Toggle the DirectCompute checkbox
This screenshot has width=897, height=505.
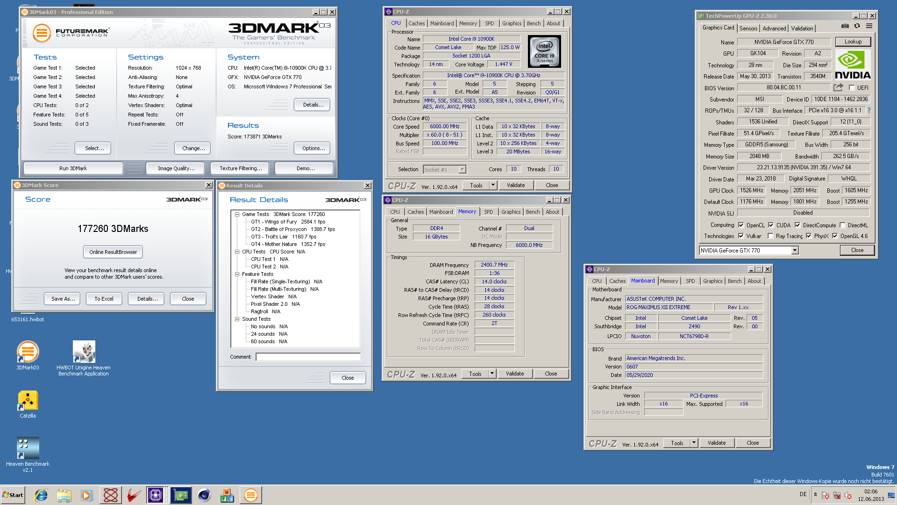click(x=797, y=225)
